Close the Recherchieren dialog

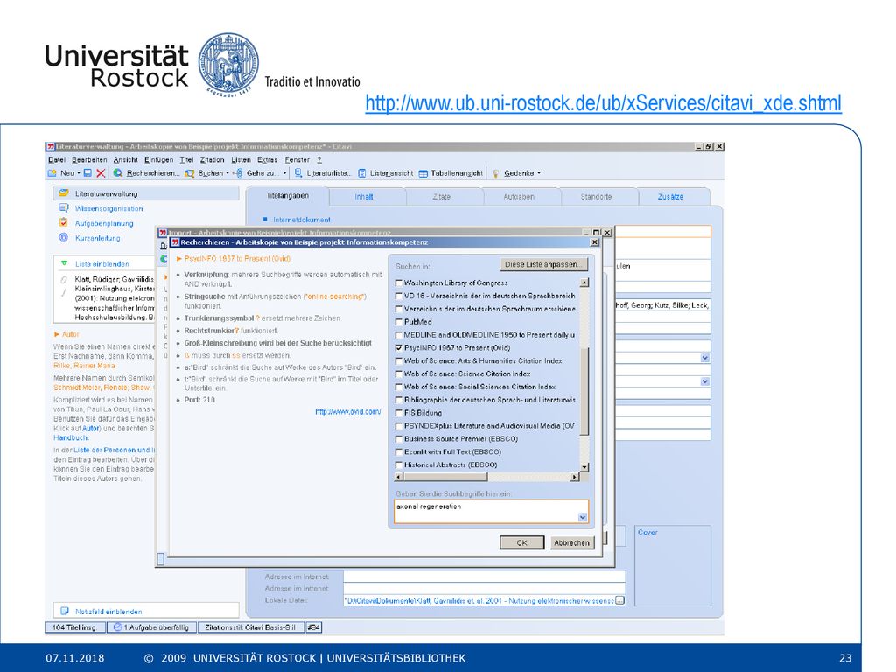point(594,242)
